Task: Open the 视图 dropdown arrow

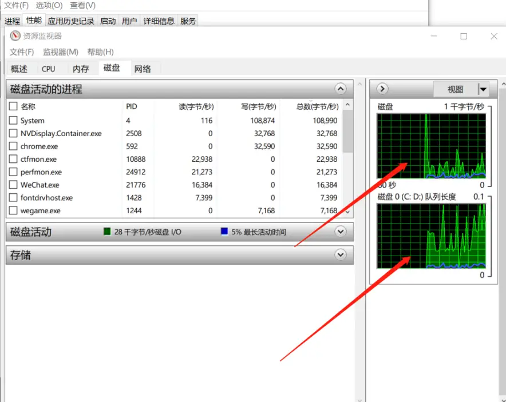Action: coord(483,89)
